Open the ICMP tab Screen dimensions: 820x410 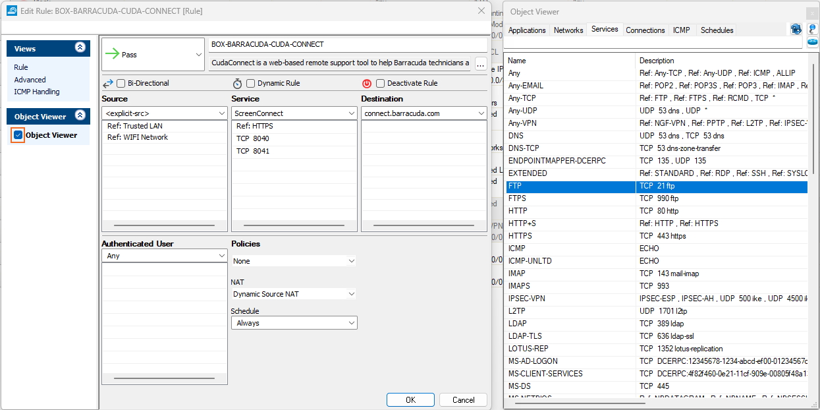click(681, 30)
